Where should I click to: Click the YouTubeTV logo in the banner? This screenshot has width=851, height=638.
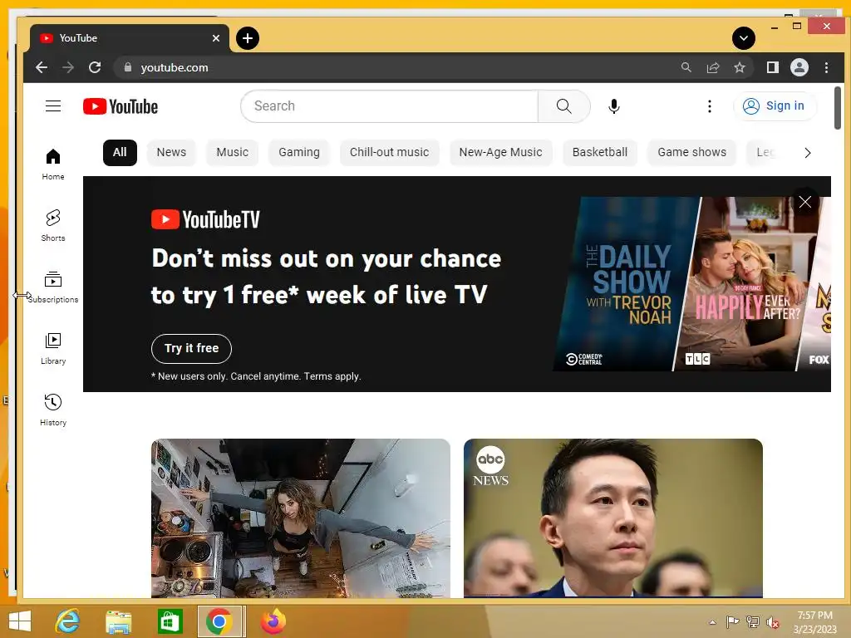pos(206,219)
